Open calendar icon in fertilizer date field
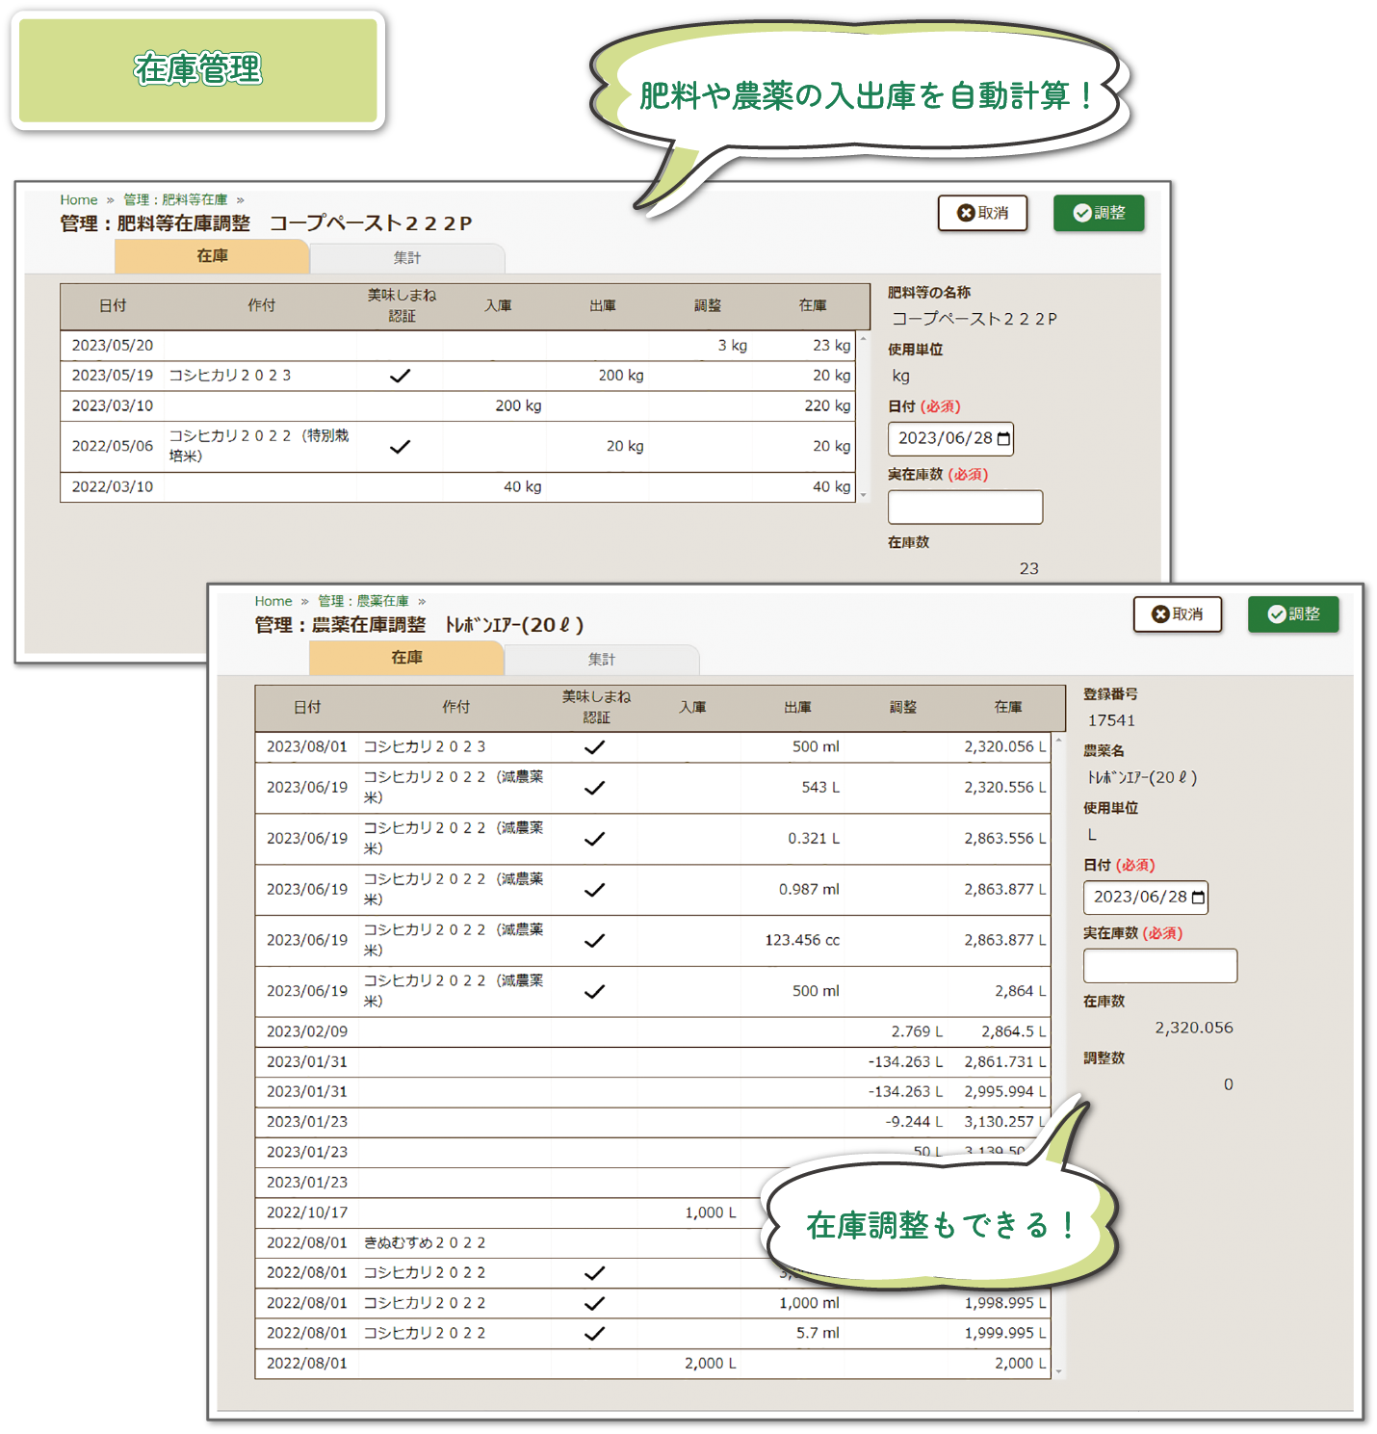Viewport: 1377px width, 1434px height. tap(1003, 439)
